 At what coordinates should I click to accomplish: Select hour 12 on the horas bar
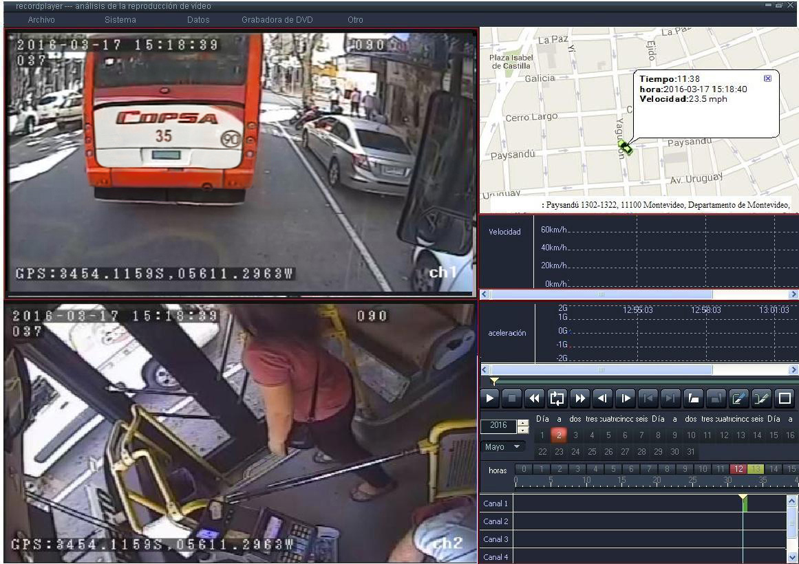(737, 469)
